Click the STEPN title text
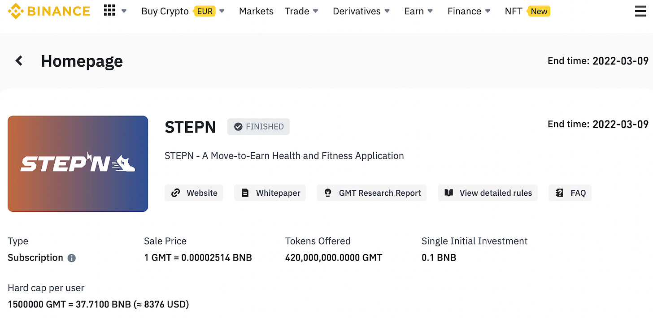This screenshot has height=318, width=653. point(190,127)
